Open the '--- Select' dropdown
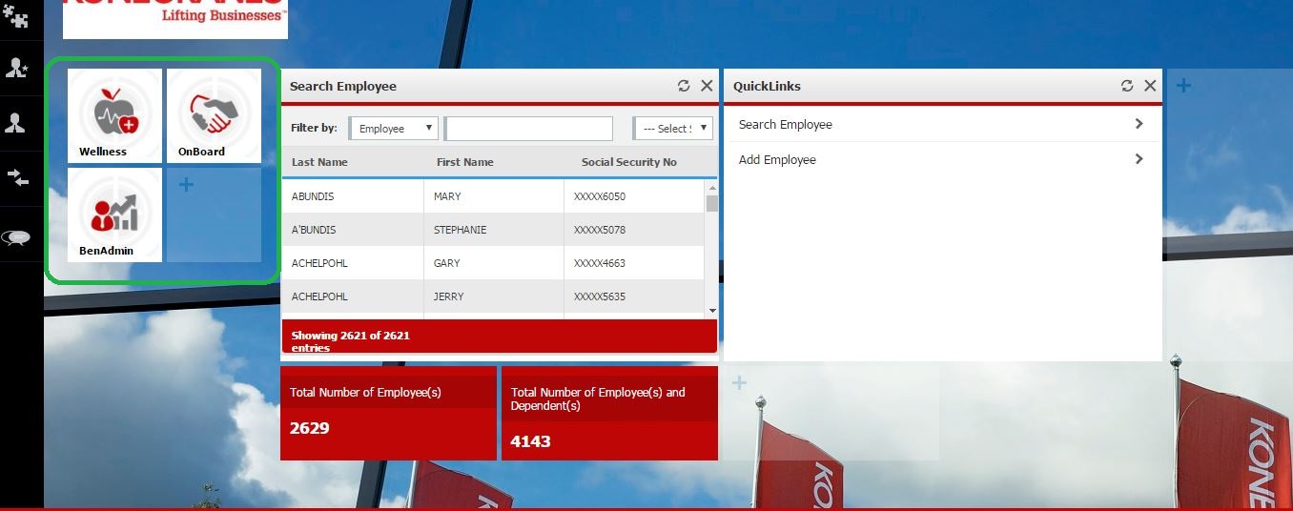Screen dimensions: 1293x511 click(672, 129)
